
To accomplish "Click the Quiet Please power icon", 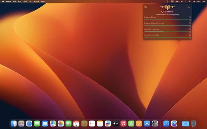I will [189, 7].
